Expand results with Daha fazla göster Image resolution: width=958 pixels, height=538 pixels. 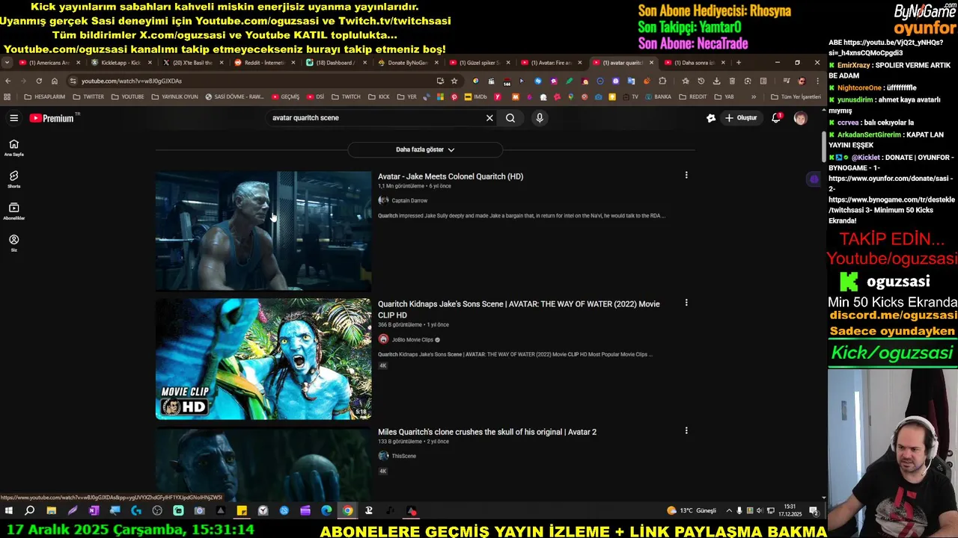click(425, 149)
